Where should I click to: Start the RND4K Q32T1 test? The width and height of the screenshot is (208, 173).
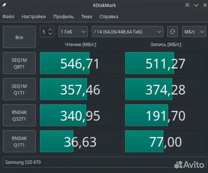tap(19, 115)
